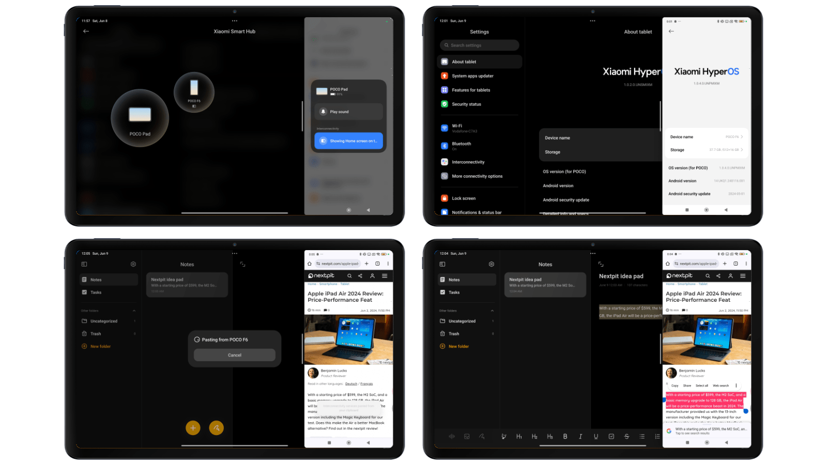The image size is (827, 465).
Task: Apply Heading 2 formatting in the Notes editor
Action: (534, 437)
